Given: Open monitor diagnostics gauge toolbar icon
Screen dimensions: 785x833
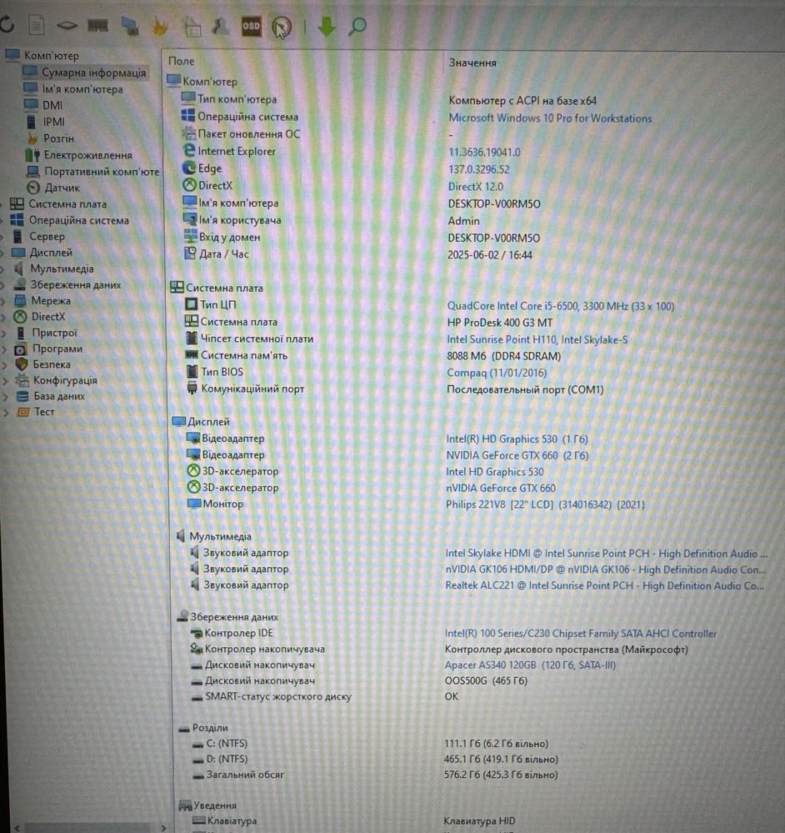Looking at the screenshot, I should [282, 27].
